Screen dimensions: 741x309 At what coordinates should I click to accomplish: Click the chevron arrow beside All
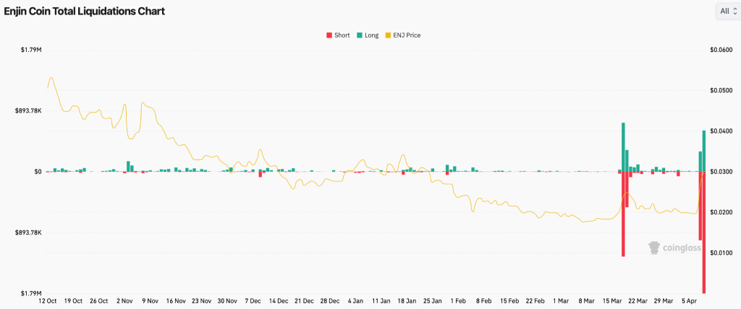734,11
